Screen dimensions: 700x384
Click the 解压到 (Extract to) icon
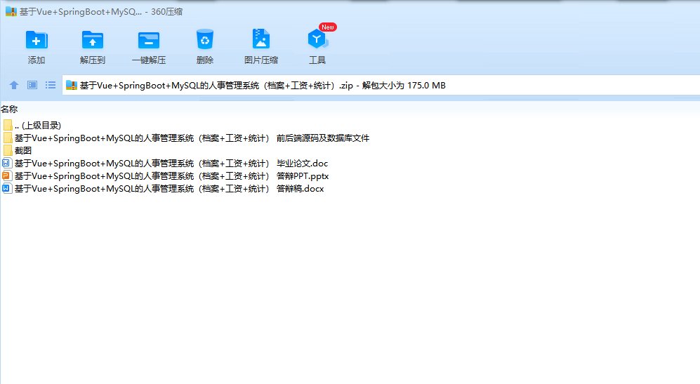click(93, 40)
